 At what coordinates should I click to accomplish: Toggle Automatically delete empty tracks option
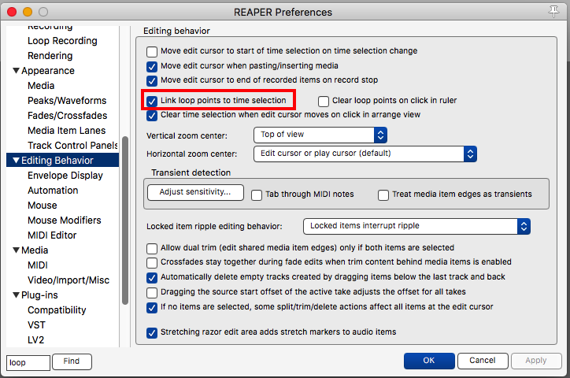click(x=152, y=278)
